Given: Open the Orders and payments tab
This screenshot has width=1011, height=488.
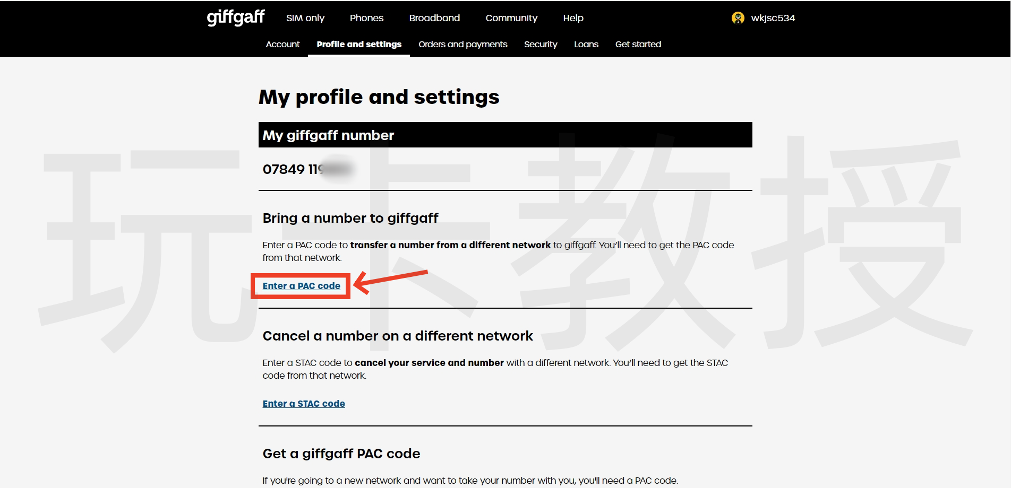Looking at the screenshot, I should coord(462,45).
